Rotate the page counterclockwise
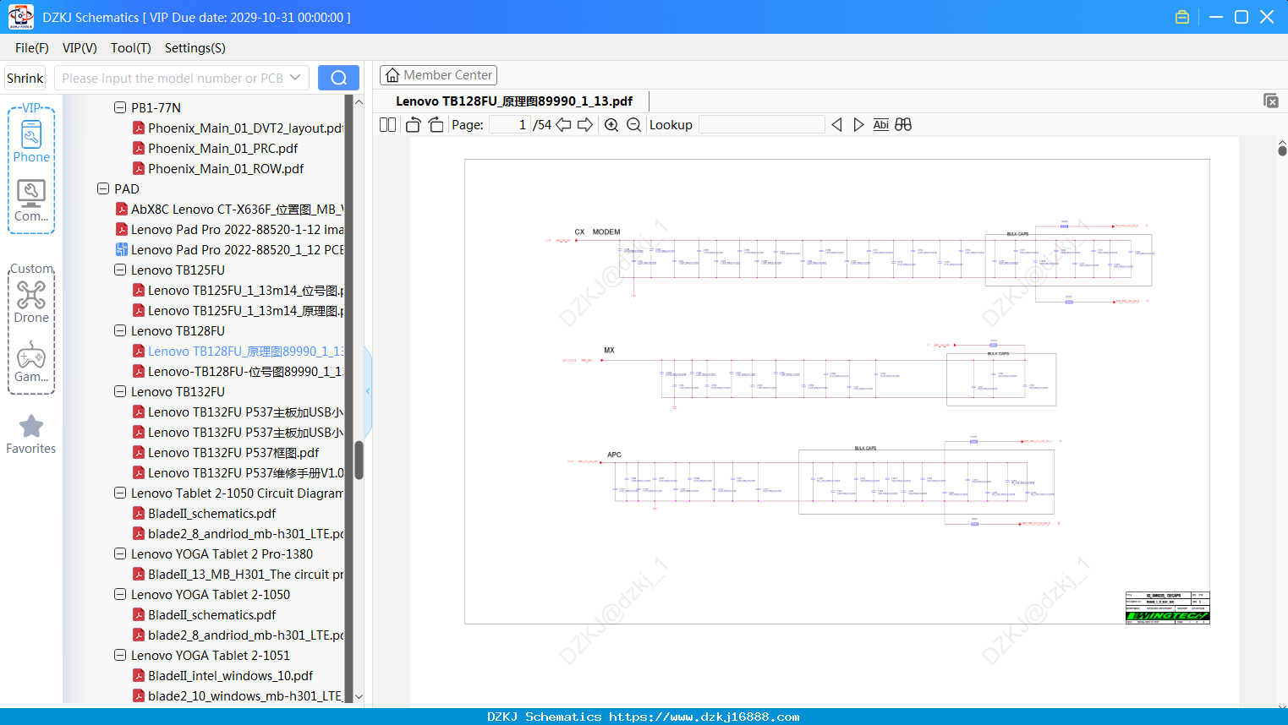The image size is (1288, 725). point(413,125)
